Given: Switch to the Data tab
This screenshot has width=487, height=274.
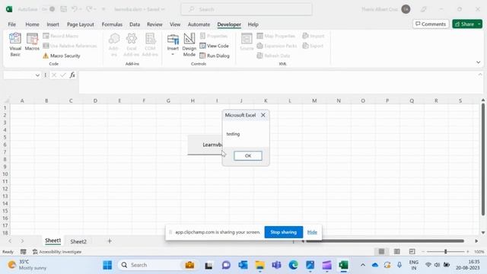Looking at the screenshot, I should (135, 24).
